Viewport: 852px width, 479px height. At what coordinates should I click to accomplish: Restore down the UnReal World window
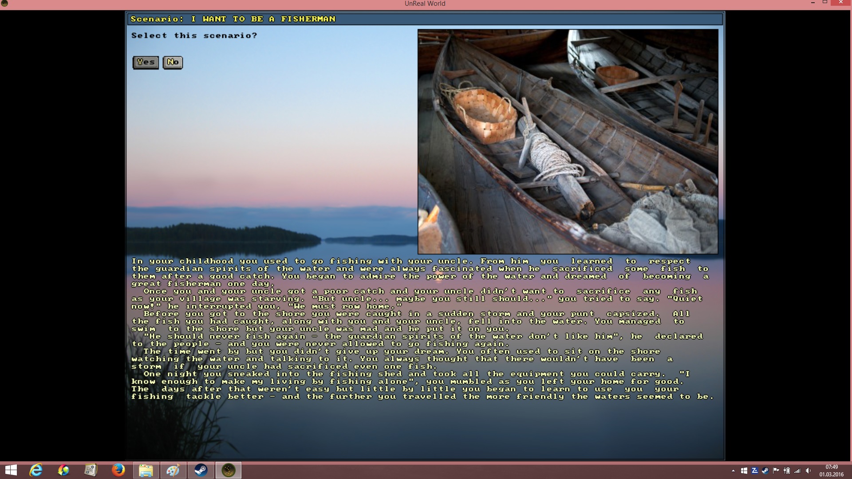tap(825, 3)
